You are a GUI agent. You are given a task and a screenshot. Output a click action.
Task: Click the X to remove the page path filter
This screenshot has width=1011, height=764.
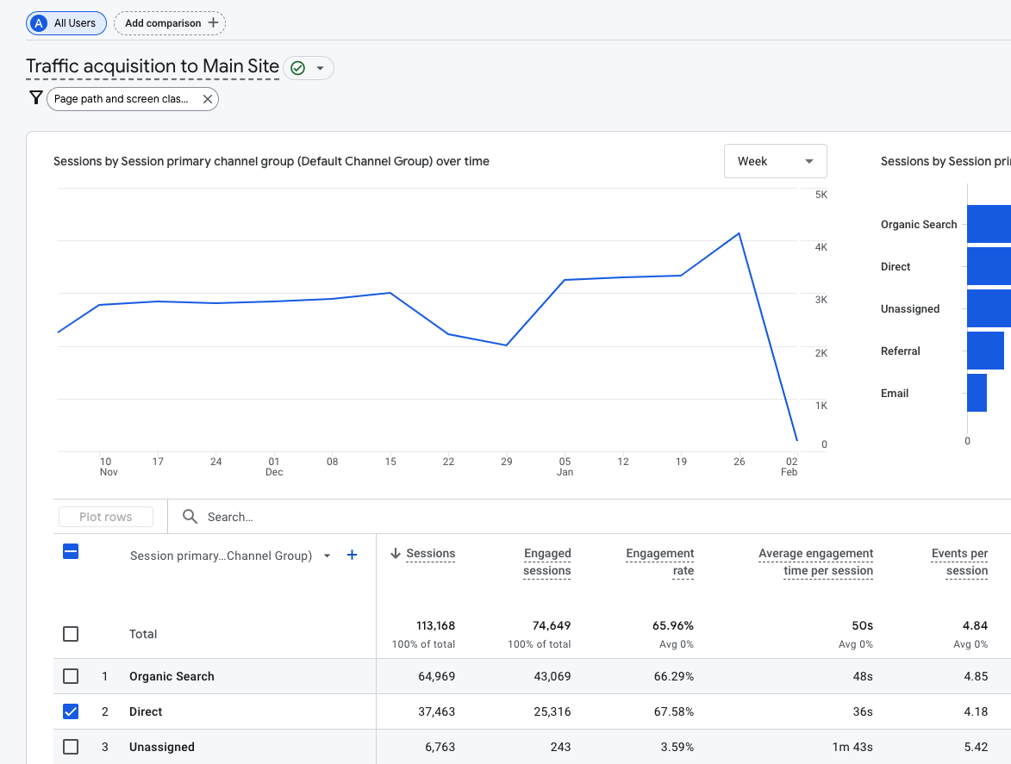pos(207,98)
